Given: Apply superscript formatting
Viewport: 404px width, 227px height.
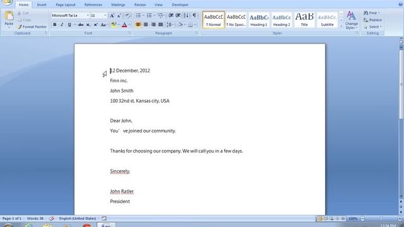Looking at the screenshot, I should tap(95, 25).
